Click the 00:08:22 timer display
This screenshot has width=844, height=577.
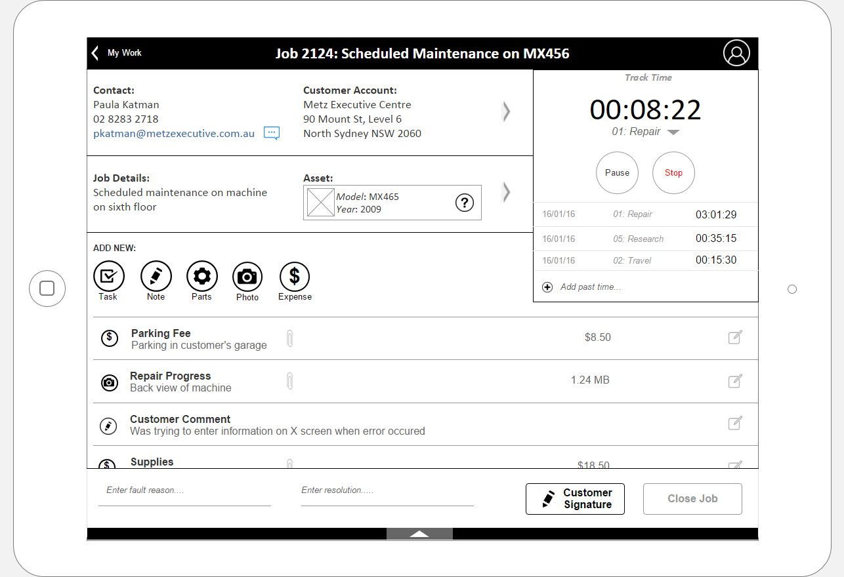(645, 109)
